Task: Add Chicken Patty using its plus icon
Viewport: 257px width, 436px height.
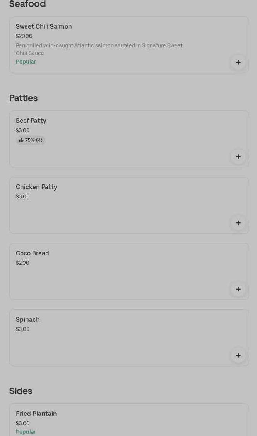Action: (x=238, y=223)
